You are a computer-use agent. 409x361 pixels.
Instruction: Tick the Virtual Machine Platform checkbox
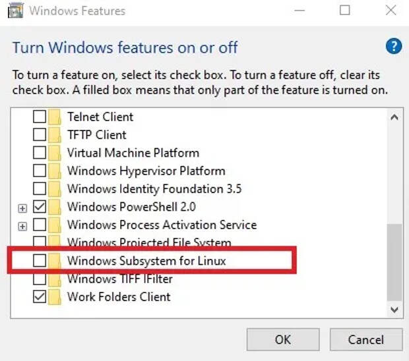(40, 152)
